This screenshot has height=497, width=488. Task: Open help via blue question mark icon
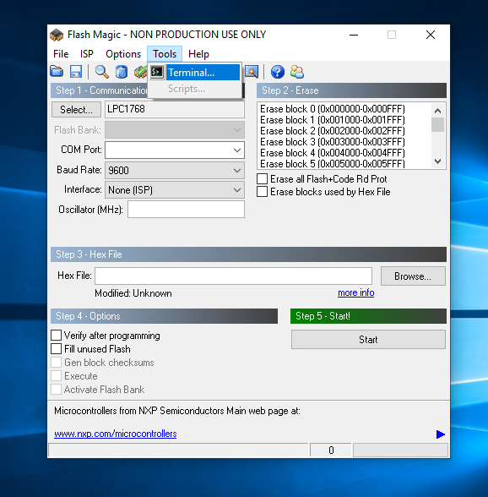pos(278,72)
